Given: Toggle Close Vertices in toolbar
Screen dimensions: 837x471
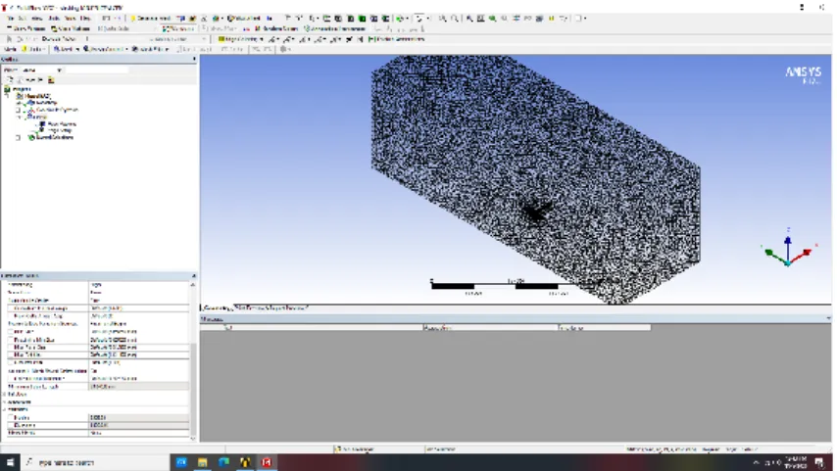Looking at the screenshot, I should [x=71, y=28].
